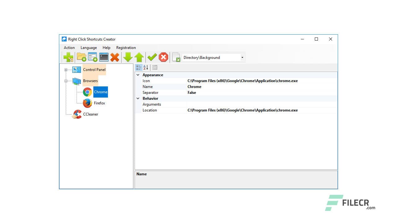The height and width of the screenshot is (223, 397).
Task: Select Firefox in the shortcuts tree
Action: click(x=100, y=103)
